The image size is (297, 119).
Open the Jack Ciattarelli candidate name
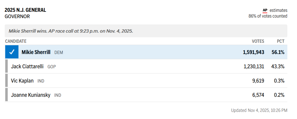(28, 66)
